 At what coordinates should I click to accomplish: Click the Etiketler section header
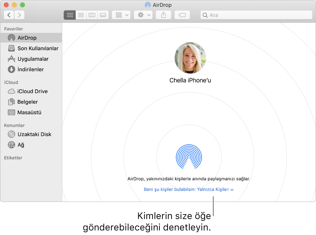point(13,158)
